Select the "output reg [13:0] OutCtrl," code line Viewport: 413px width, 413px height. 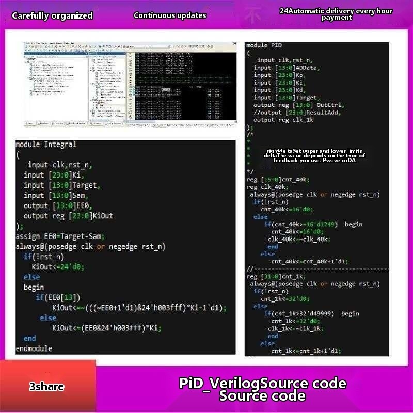tap(299, 105)
